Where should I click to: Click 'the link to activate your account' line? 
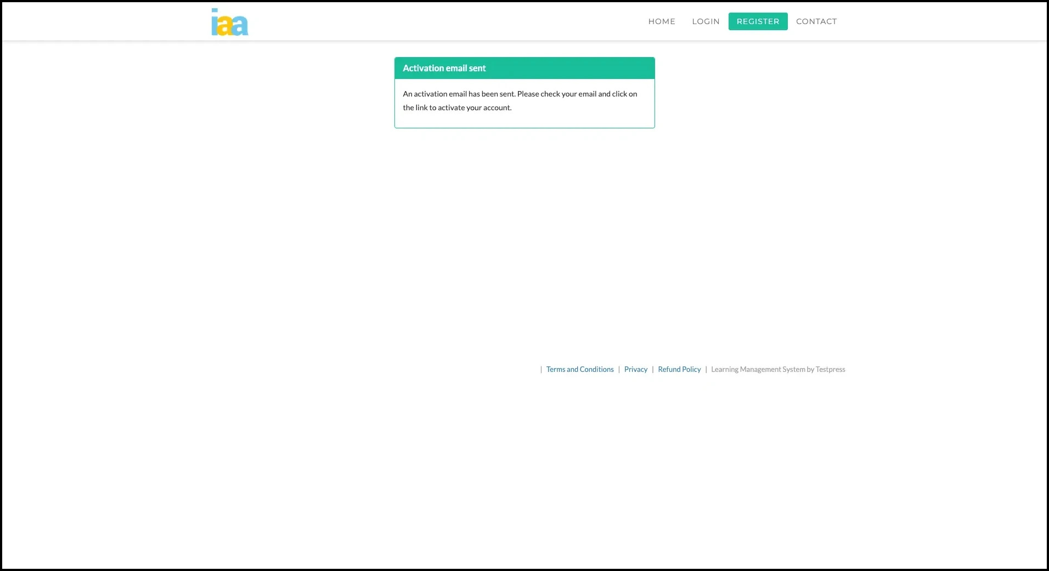click(x=456, y=108)
